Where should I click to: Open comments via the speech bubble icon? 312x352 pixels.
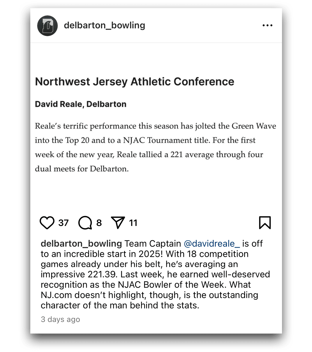[x=85, y=223]
